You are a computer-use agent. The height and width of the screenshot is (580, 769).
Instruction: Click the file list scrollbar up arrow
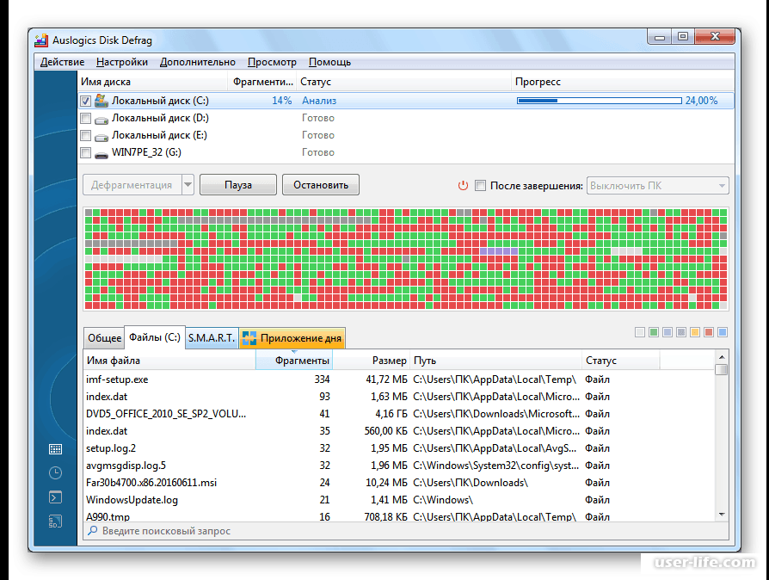722,357
